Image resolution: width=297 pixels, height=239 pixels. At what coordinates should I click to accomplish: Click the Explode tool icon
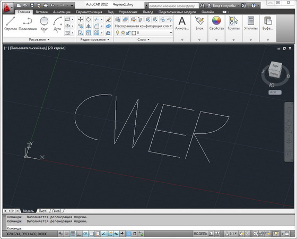pos(108,26)
